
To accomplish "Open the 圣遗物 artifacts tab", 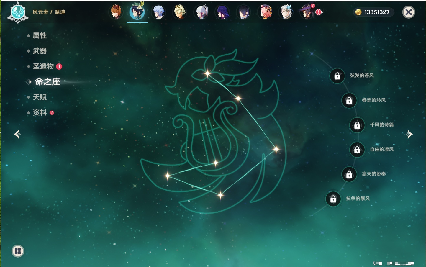I will point(43,66).
